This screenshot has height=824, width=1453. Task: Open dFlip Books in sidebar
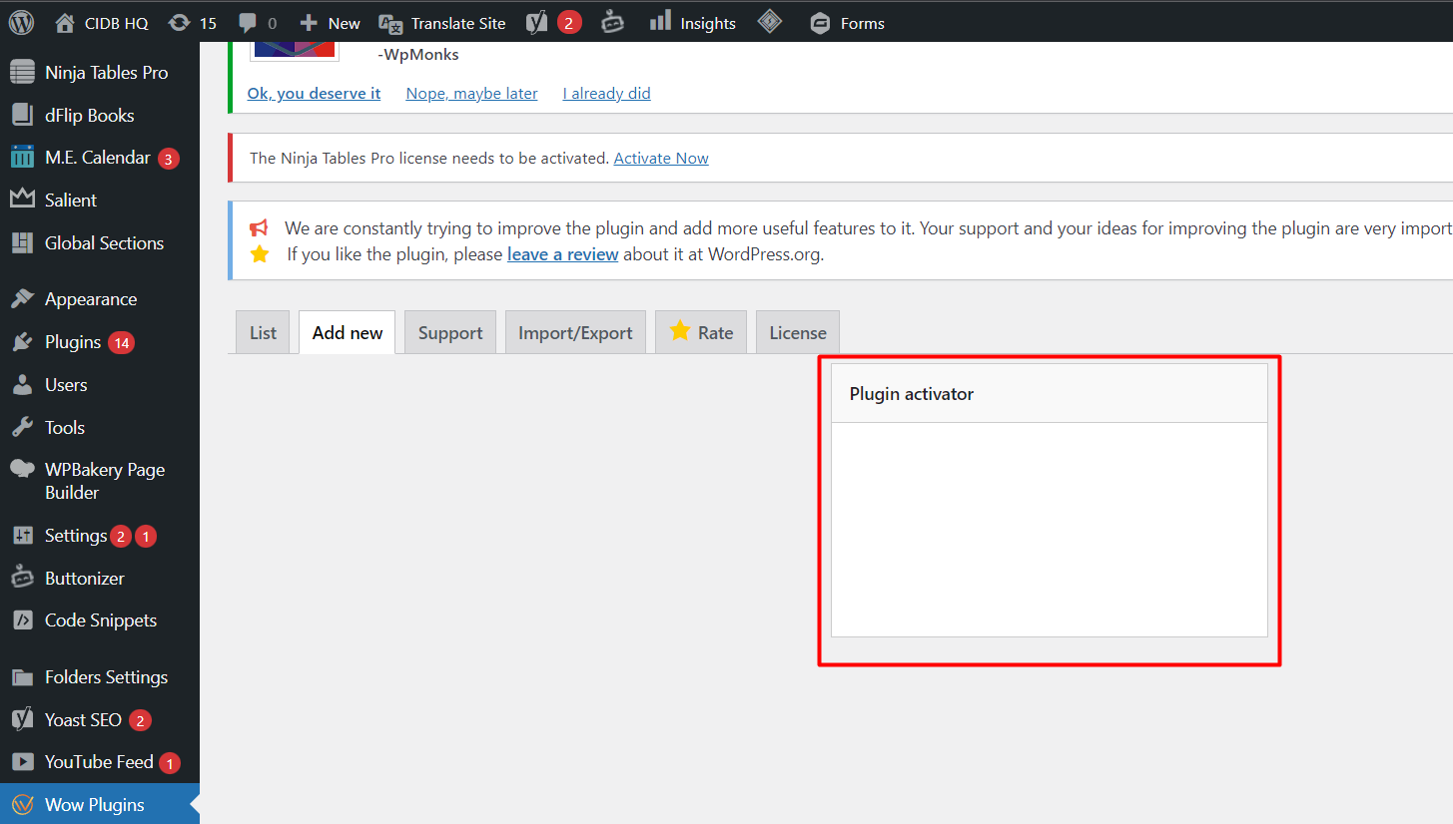(x=100, y=116)
